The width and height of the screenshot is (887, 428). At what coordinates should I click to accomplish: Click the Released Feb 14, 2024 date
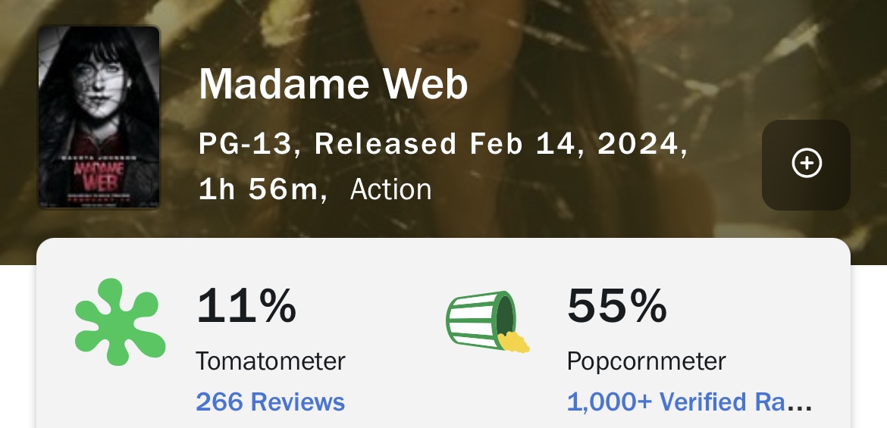click(500, 144)
